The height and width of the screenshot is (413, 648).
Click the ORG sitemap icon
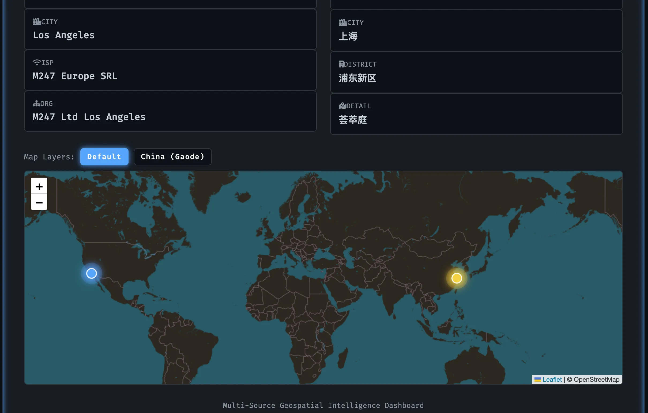(x=36, y=104)
